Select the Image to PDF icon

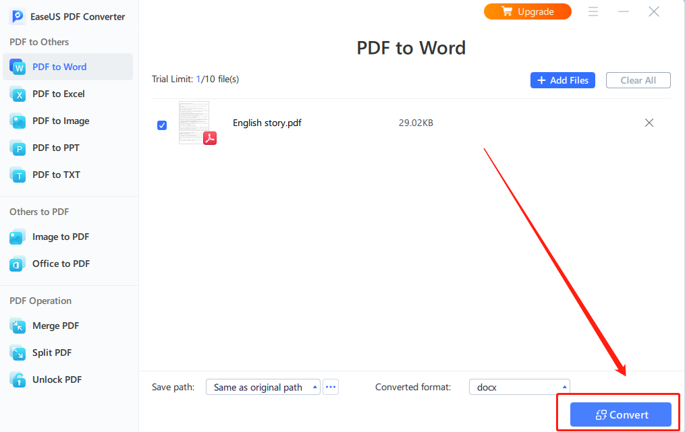click(x=18, y=237)
